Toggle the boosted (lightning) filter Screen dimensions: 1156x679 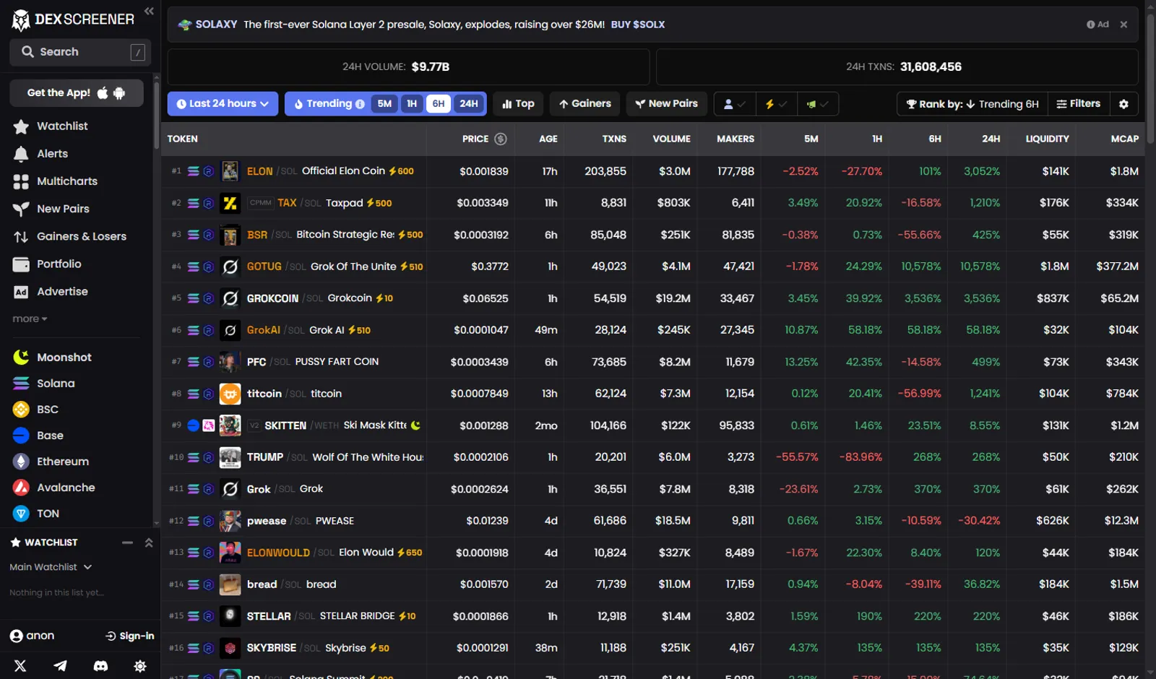coord(776,104)
